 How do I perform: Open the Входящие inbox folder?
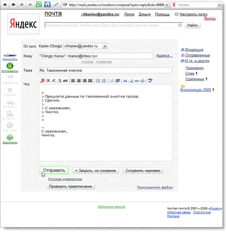click(194, 50)
